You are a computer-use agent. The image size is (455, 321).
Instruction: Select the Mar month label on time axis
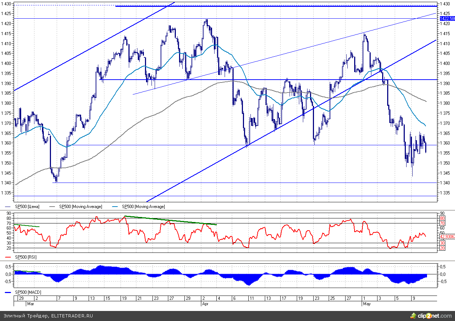31,303
